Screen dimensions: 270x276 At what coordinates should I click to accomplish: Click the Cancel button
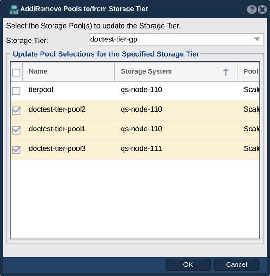pyautogui.click(x=236, y=264)
